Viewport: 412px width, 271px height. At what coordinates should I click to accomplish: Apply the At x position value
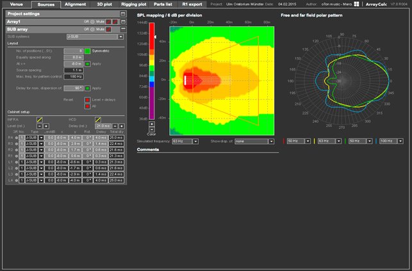pos(88,64)
